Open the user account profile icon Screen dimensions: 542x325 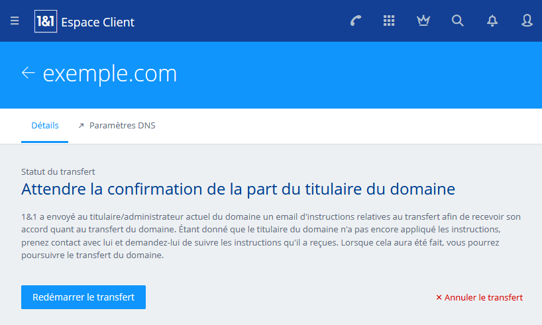(x=527, y=21)
